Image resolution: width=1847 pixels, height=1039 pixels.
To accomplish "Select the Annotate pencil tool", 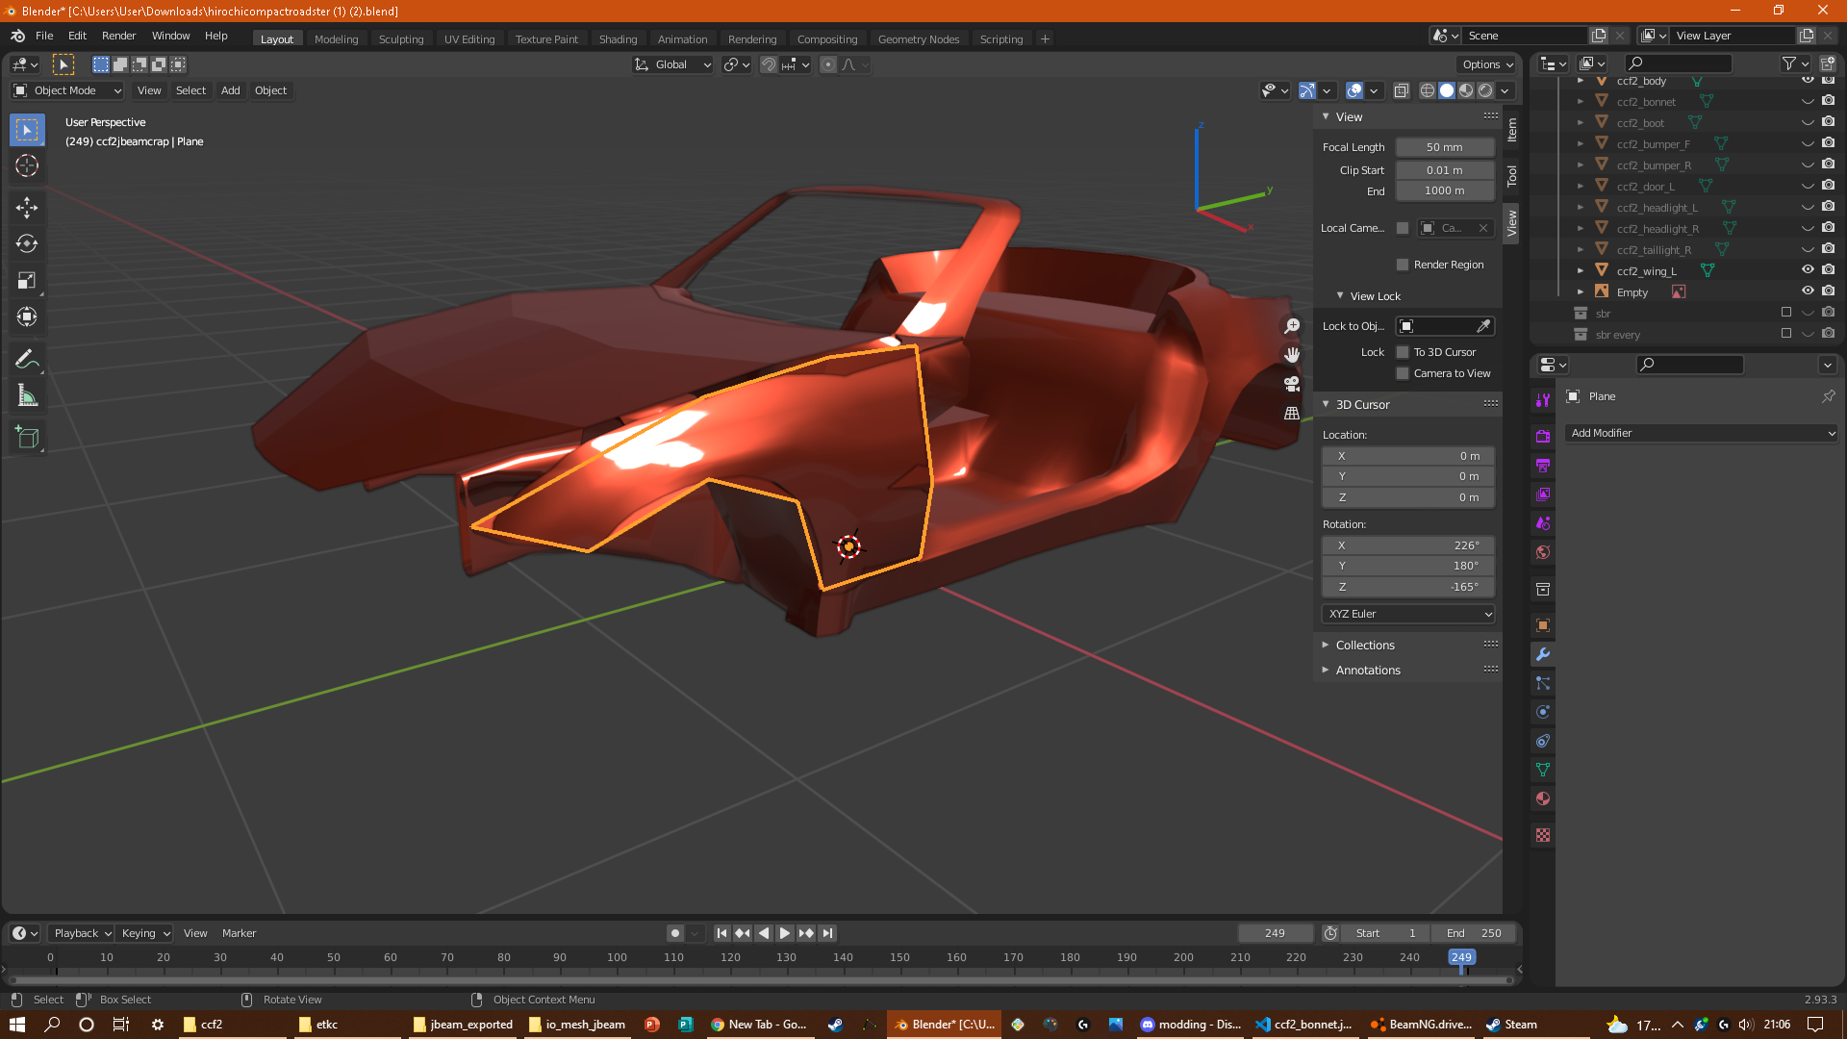I will [27, 360].
